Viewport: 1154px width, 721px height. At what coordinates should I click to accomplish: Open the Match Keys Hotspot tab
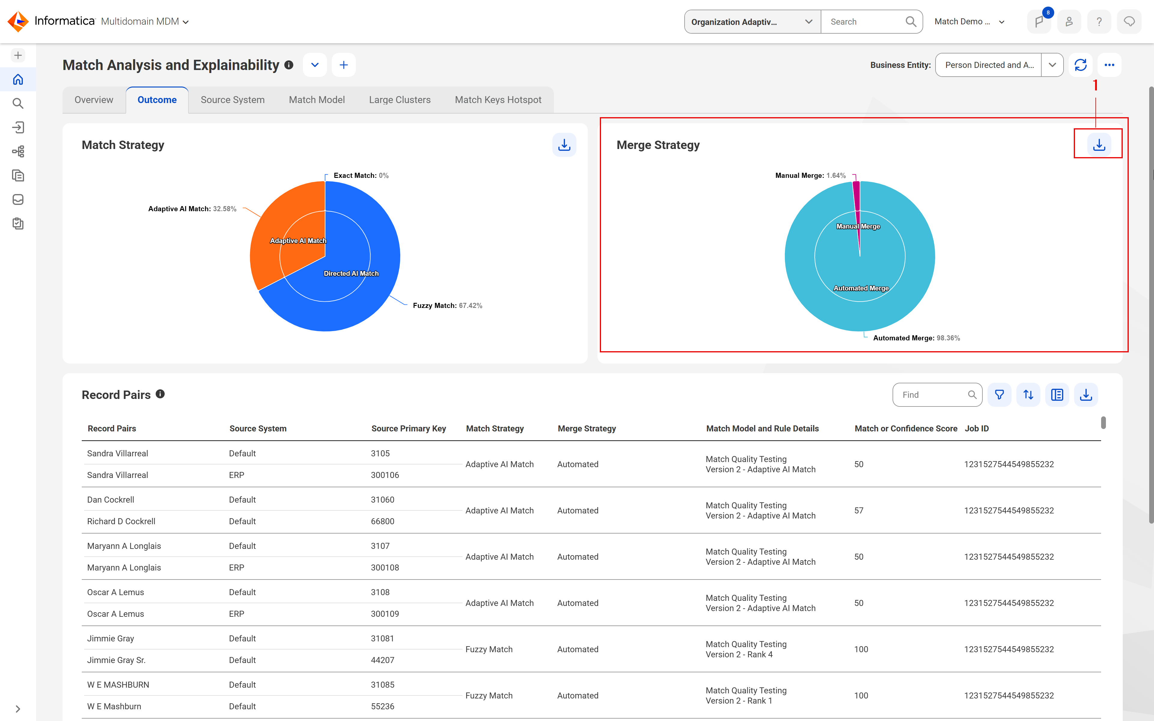498,100
